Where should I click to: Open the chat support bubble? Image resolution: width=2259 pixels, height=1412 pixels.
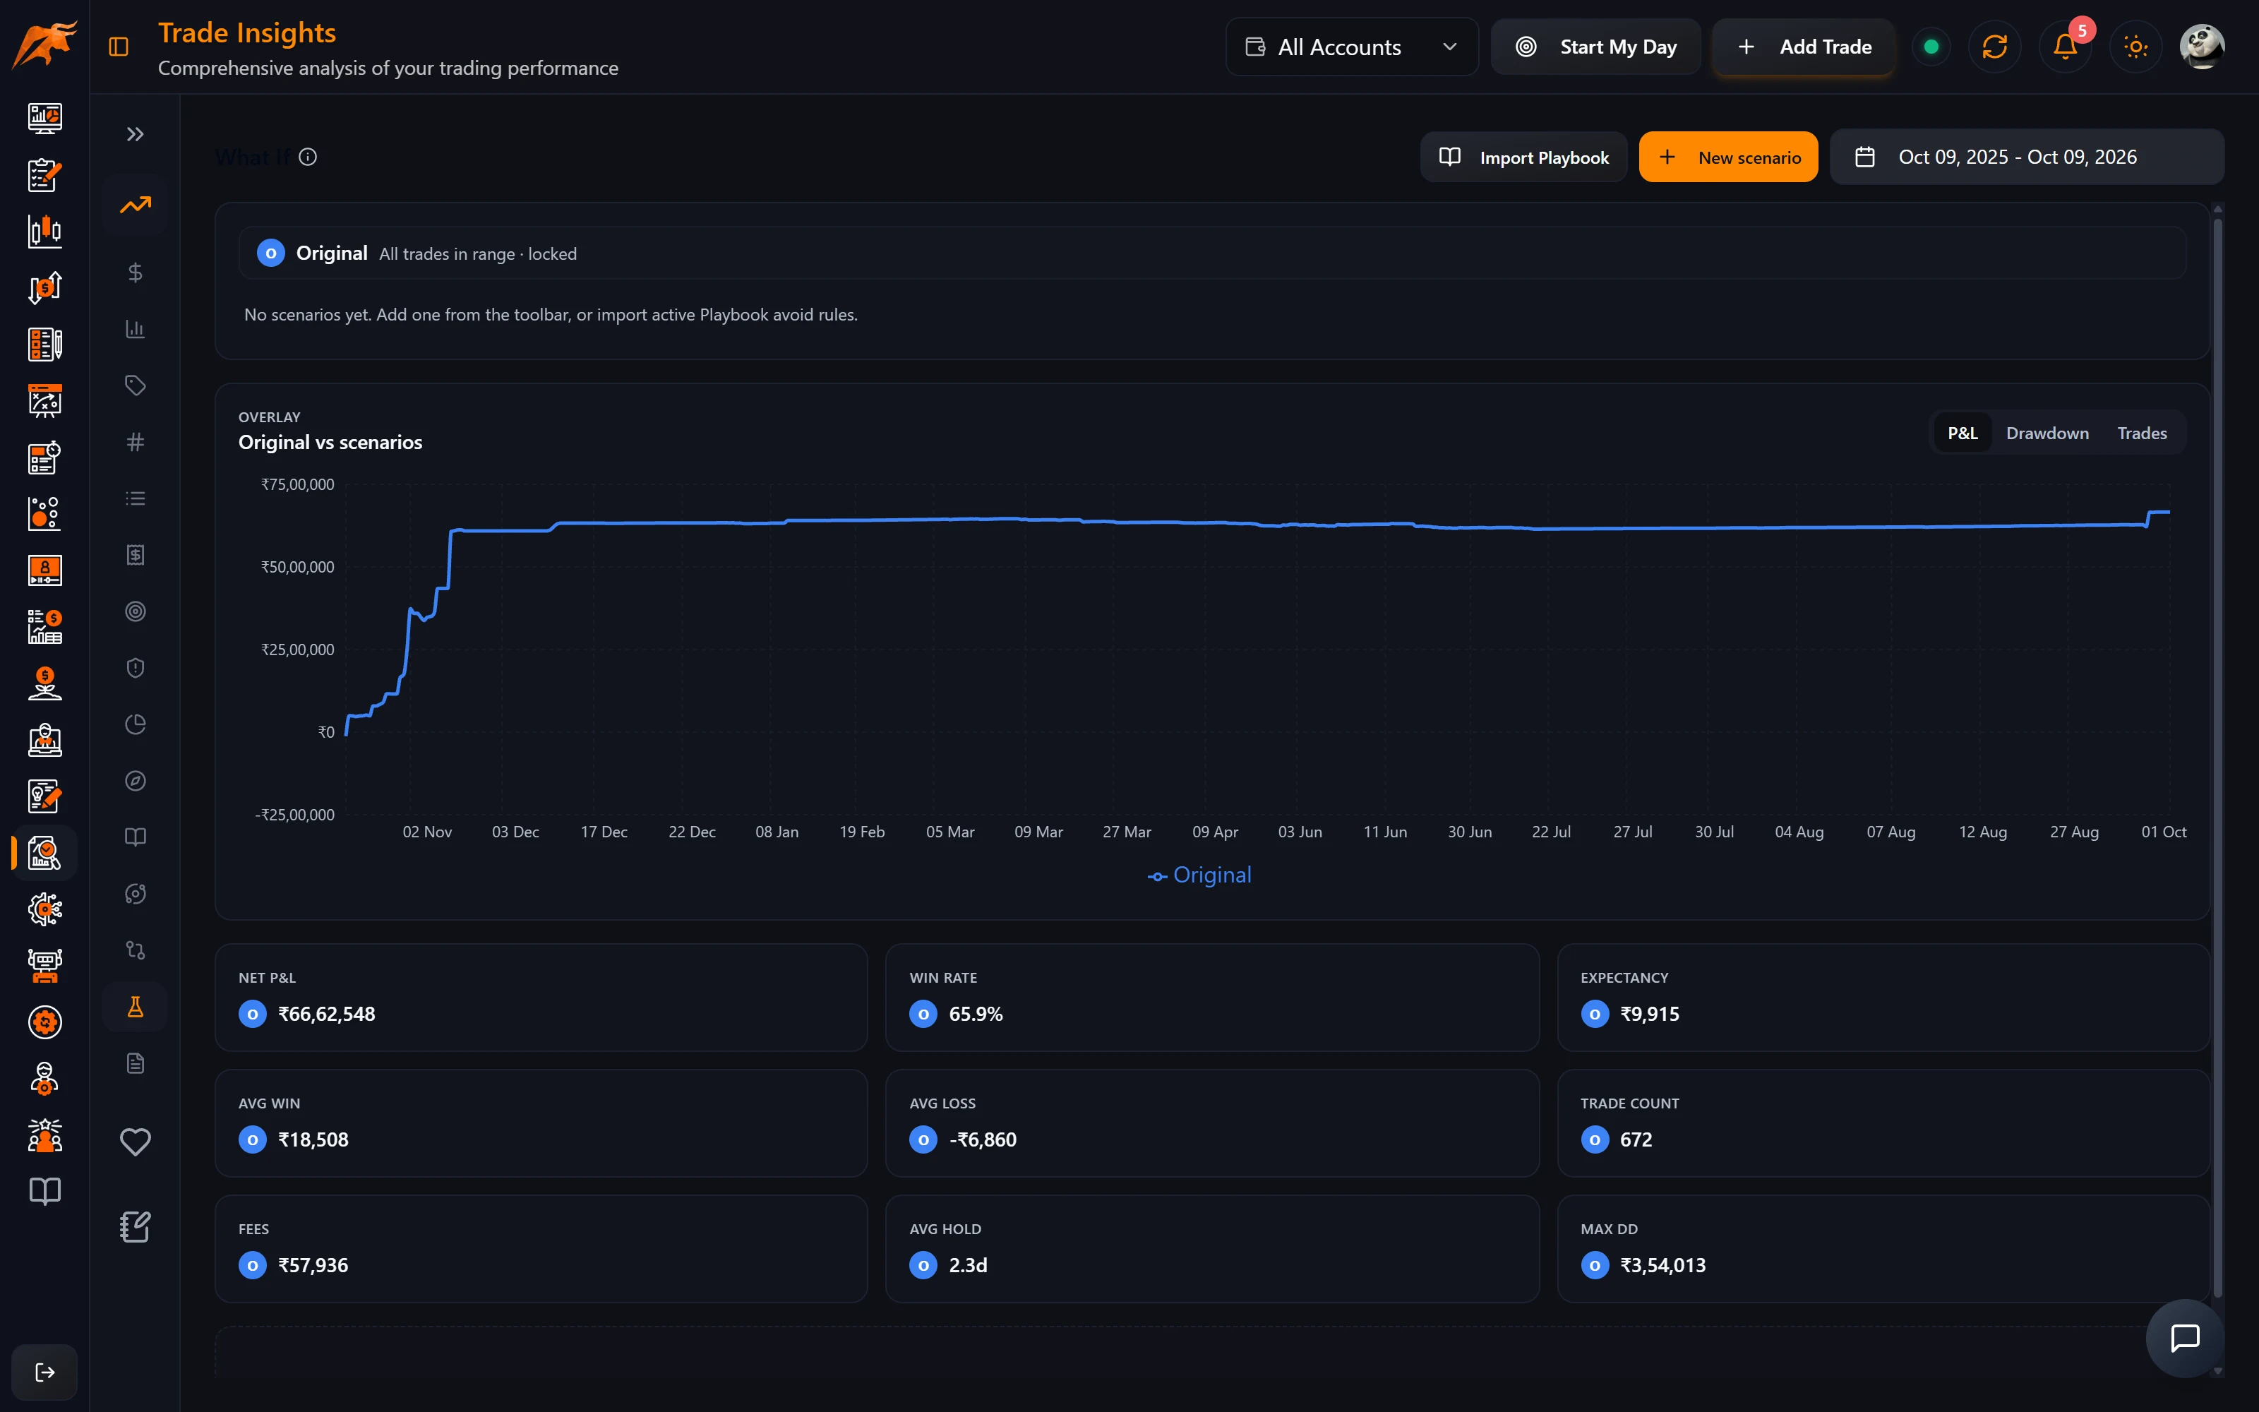pyautogui.click(x=2184, y=1337)
